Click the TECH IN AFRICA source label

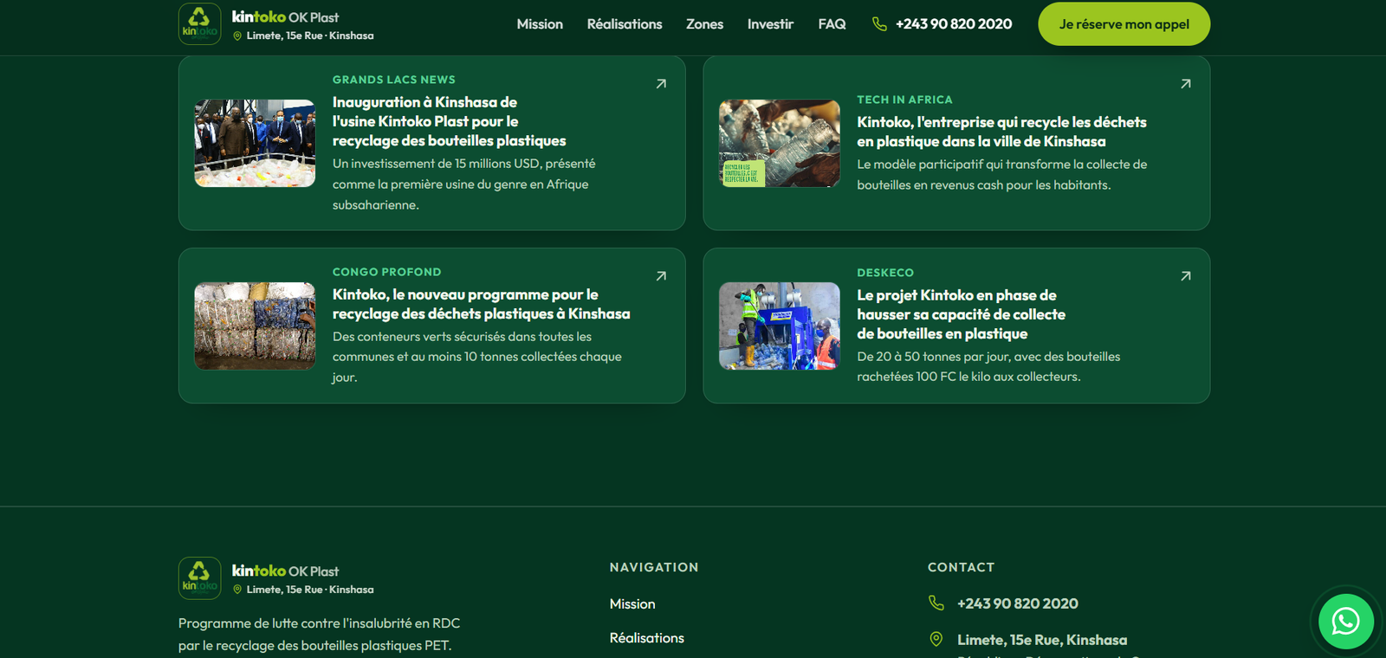(904, 100)
